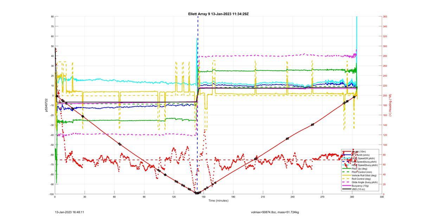Click the left y-axis tick label '40'
This screenshot has height=218, width=422.
[52, 56]
